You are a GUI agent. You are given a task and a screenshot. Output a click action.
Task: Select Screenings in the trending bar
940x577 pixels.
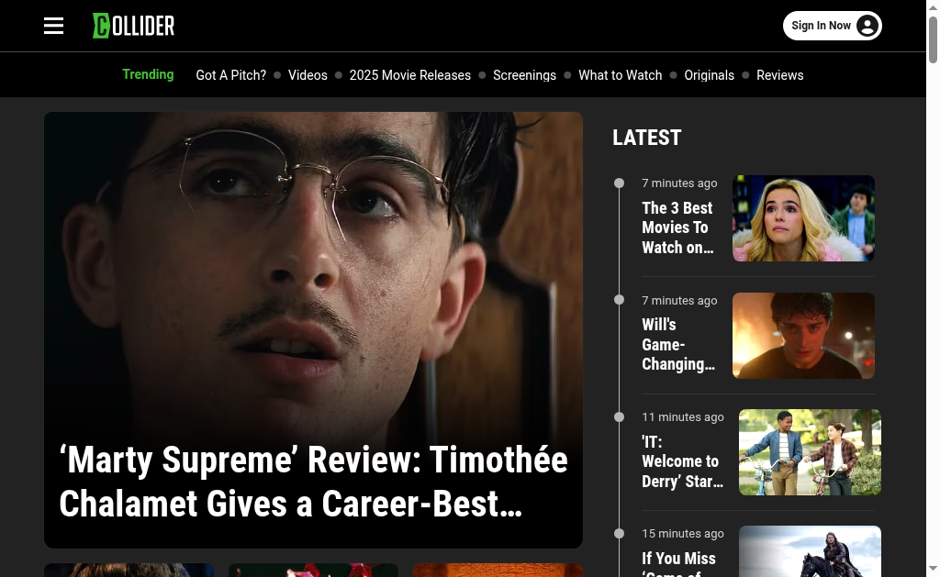(524, 75)
